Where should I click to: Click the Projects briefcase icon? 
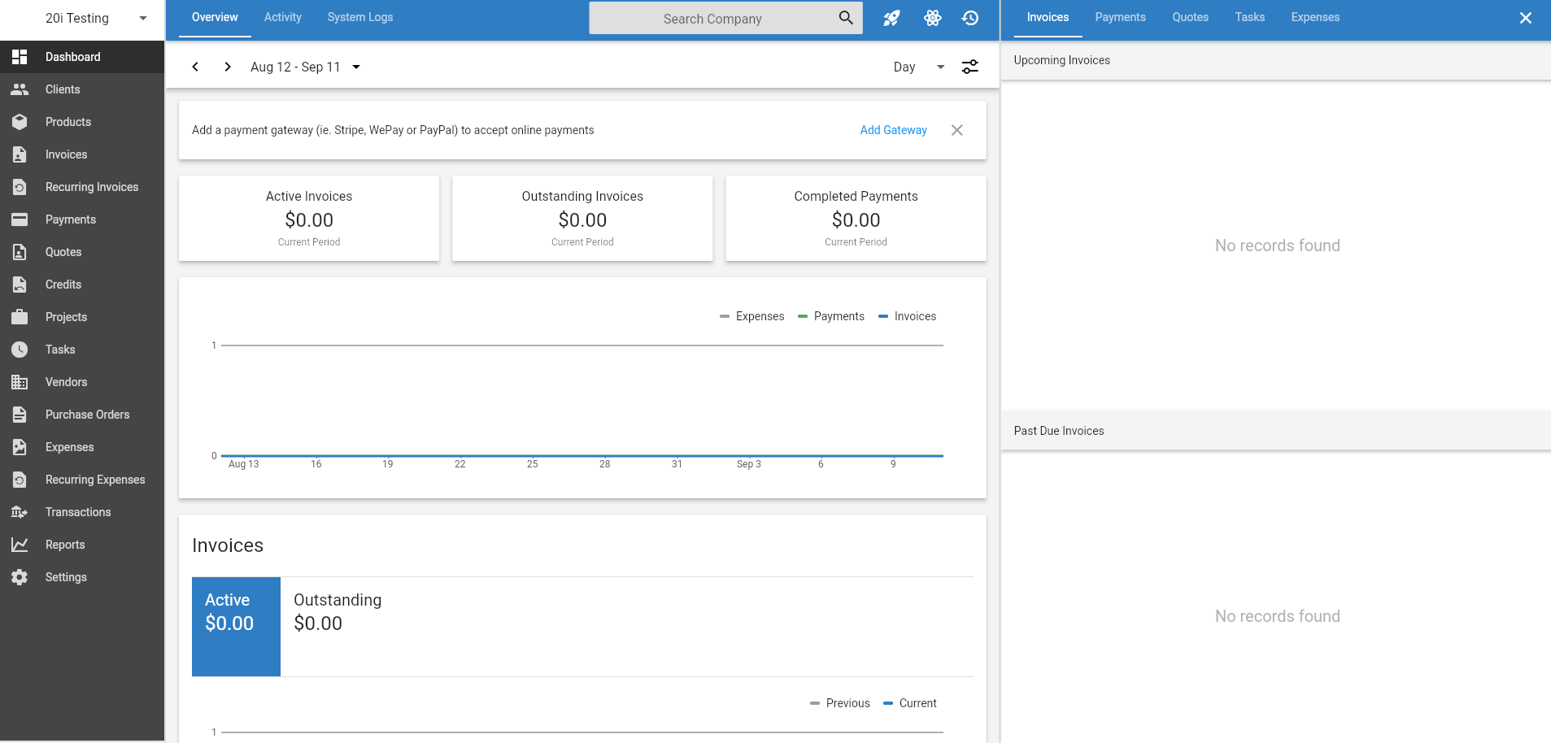(20, 317)
